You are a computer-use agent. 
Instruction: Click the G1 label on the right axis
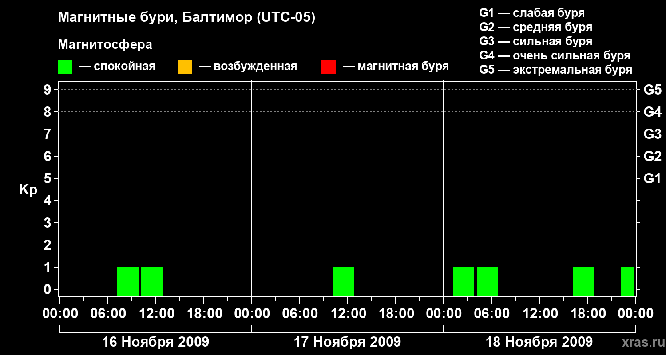tap(653, 178)
